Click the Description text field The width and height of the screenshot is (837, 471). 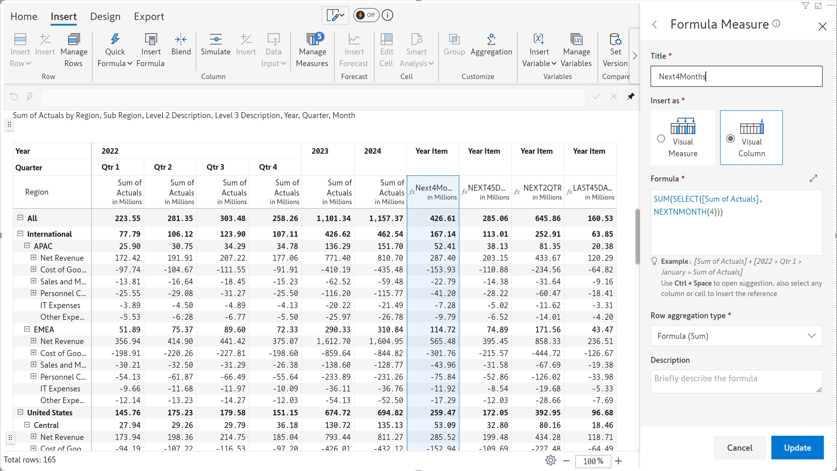(736, 381)
